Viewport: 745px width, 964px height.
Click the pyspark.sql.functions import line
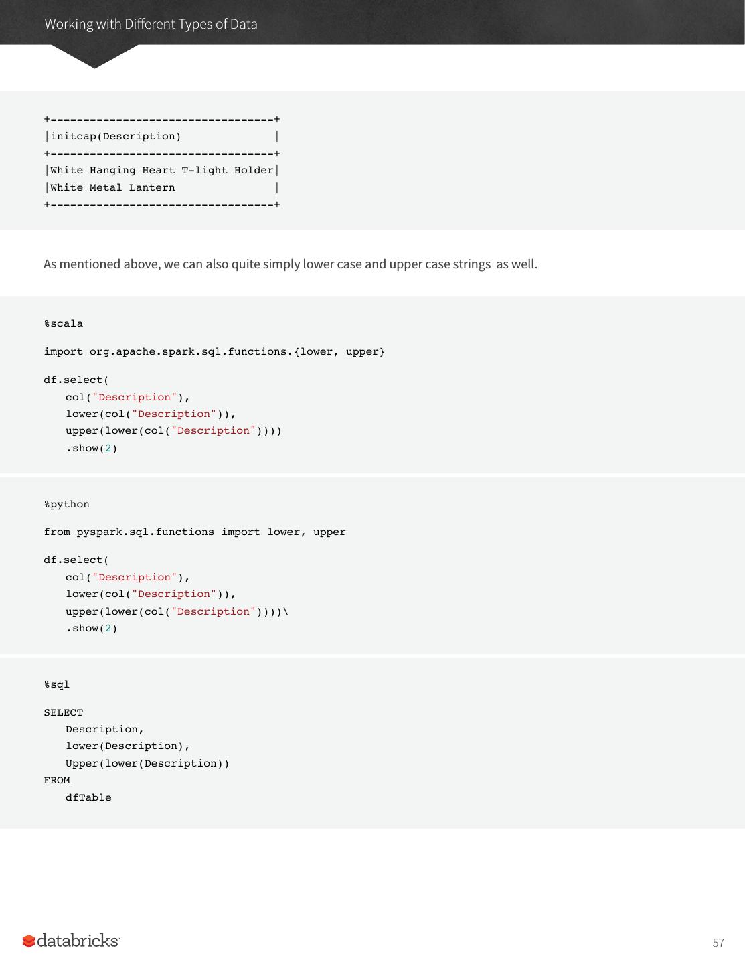[x=195, y=532]
